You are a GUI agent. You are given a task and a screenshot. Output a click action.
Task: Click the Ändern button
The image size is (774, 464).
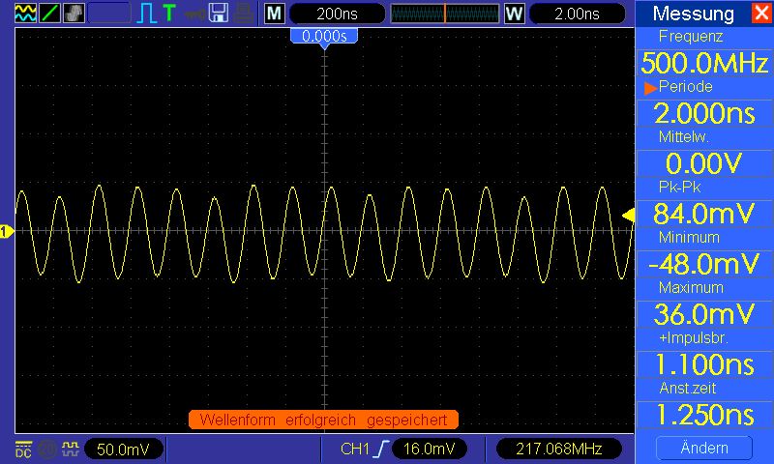704,448
